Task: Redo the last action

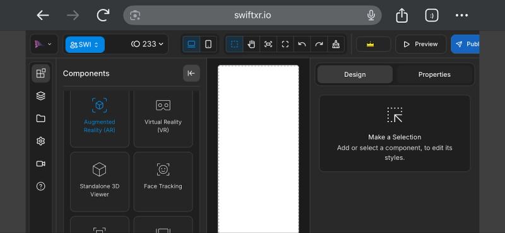Action: coord(319,44)
